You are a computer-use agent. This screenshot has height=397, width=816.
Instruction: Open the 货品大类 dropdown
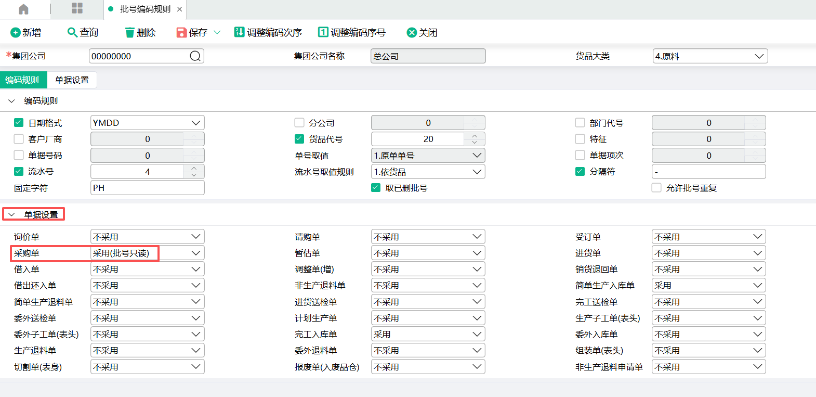[759, 56]
